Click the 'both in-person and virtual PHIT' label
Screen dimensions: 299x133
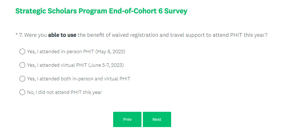pos(95,79)
